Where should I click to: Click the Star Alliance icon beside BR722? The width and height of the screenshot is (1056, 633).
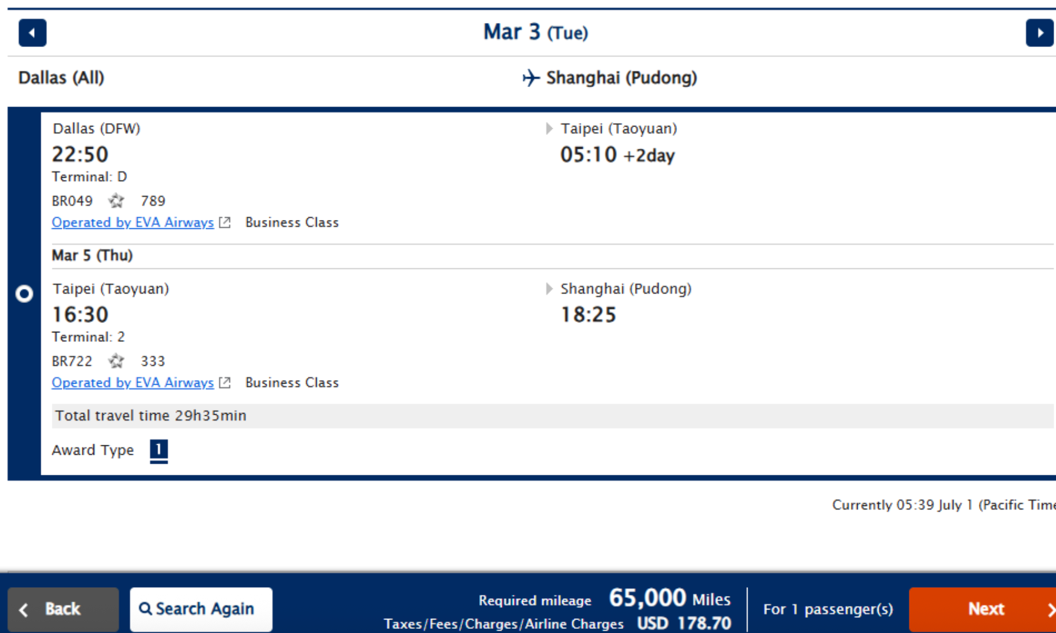click(x=116, y=361)
